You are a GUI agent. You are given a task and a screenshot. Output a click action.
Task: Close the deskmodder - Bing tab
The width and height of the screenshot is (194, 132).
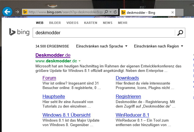tap(173, 12)
